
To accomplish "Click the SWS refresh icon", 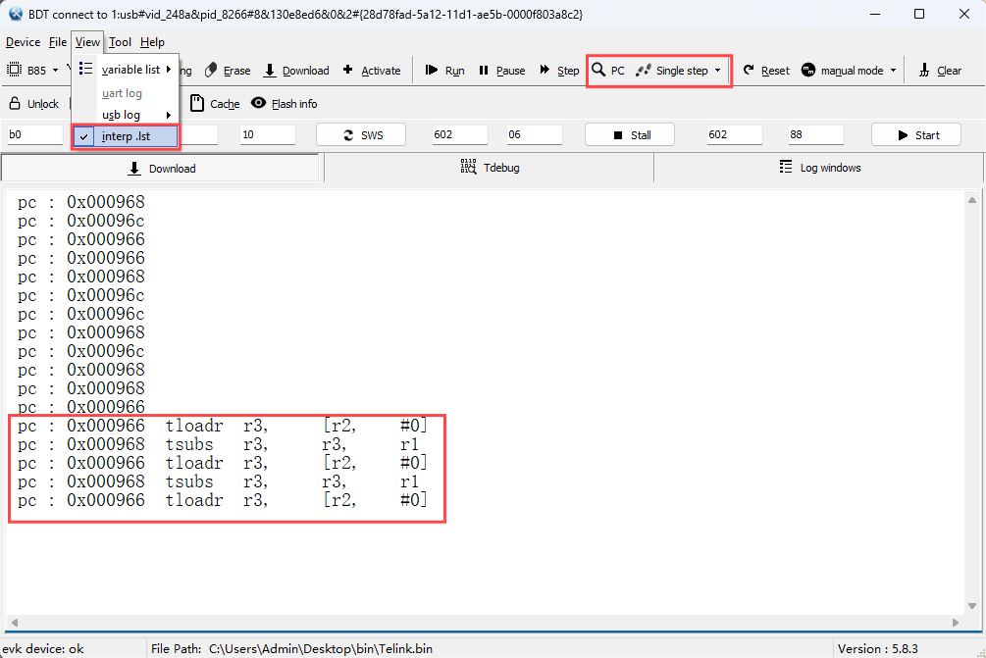I will click(x=348, y=135).
